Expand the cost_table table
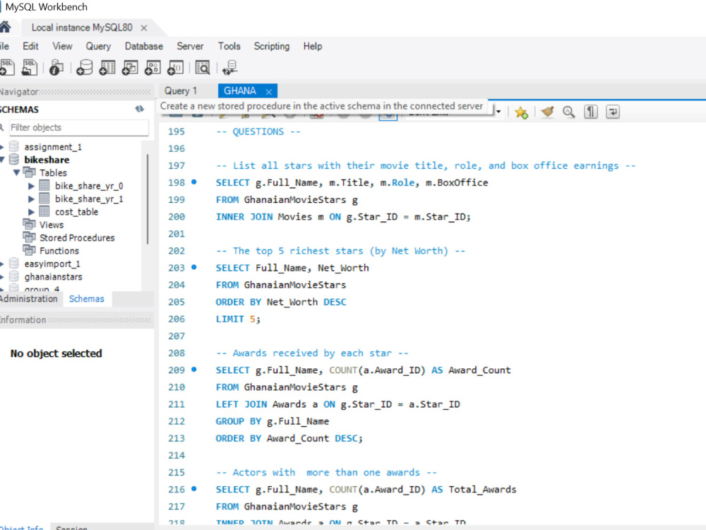The image size is (706, 530). tap(31, 212)
